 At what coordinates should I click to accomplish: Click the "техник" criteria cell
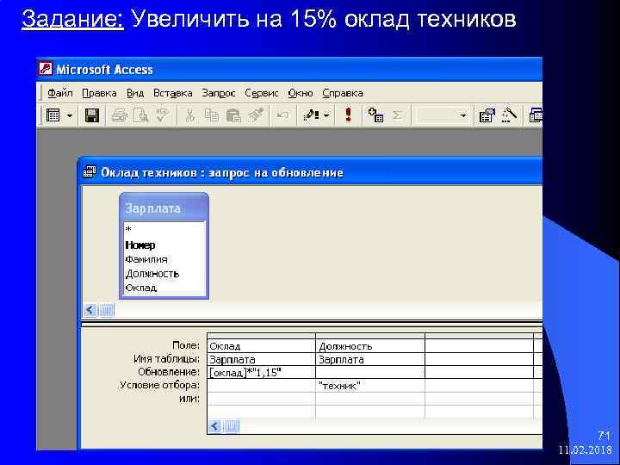pos(370,386)
